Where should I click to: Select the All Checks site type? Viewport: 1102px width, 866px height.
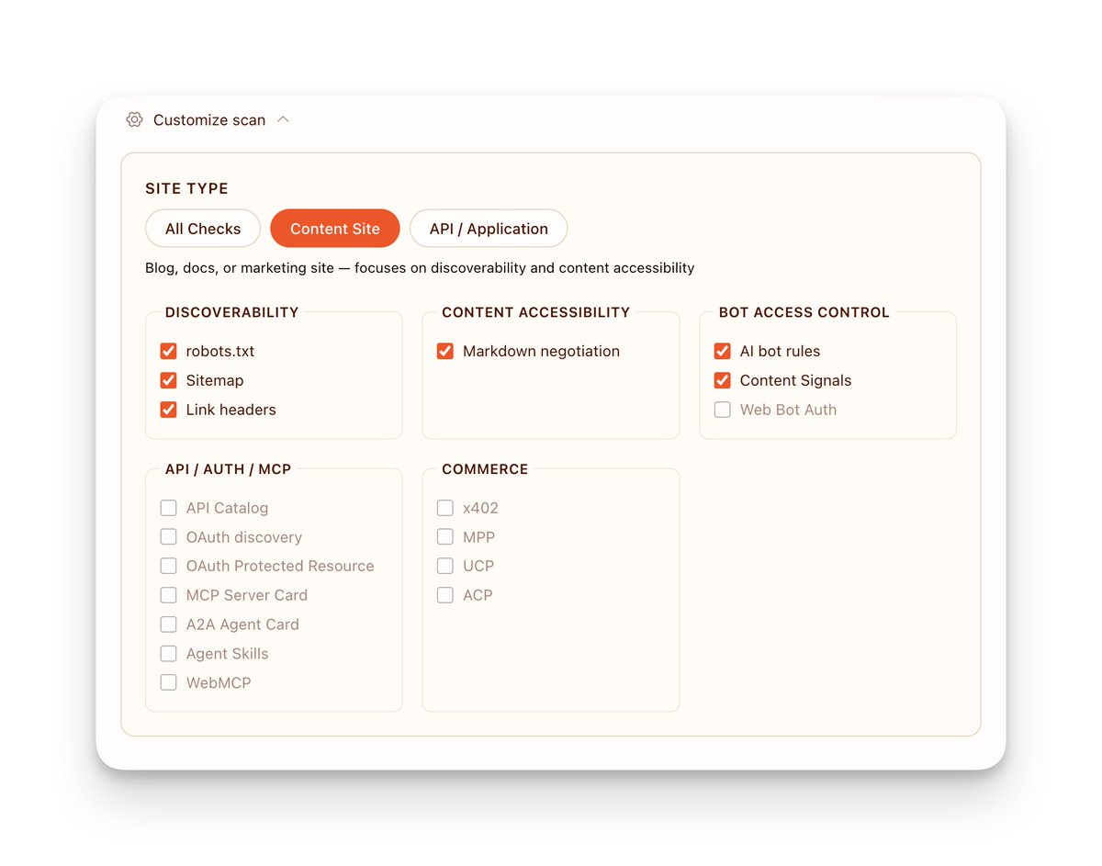[203, 229]
